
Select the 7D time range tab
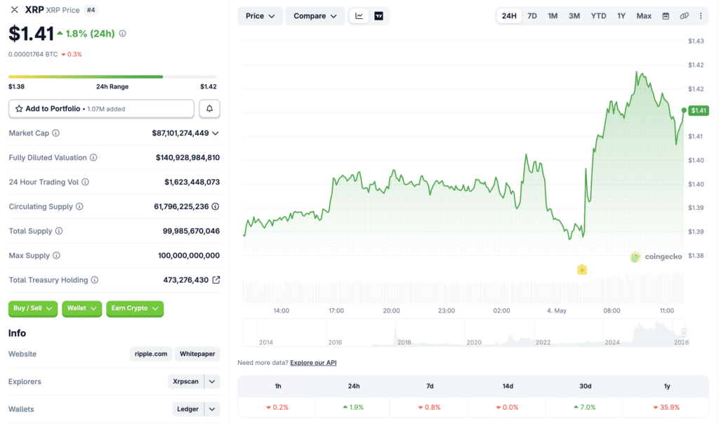pos(532,16)
